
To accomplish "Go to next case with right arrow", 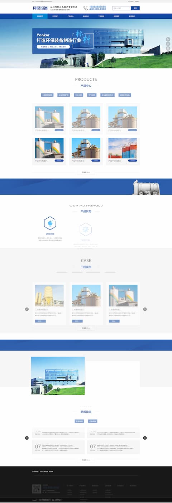I will coord(145,309).
